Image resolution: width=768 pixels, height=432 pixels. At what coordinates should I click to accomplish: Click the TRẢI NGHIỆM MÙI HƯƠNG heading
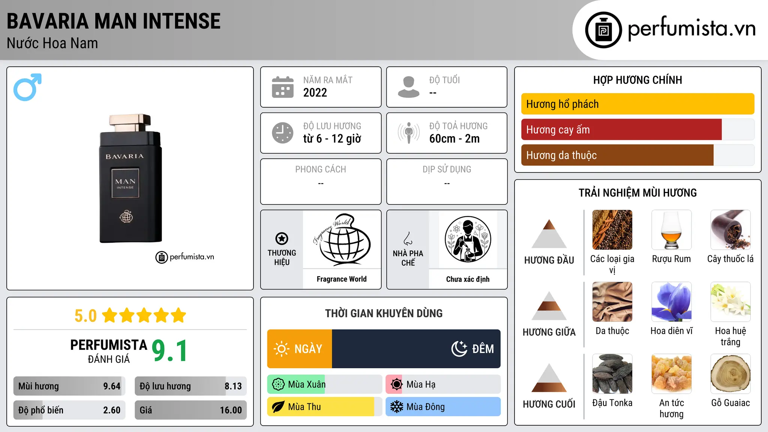coord(637,193)
